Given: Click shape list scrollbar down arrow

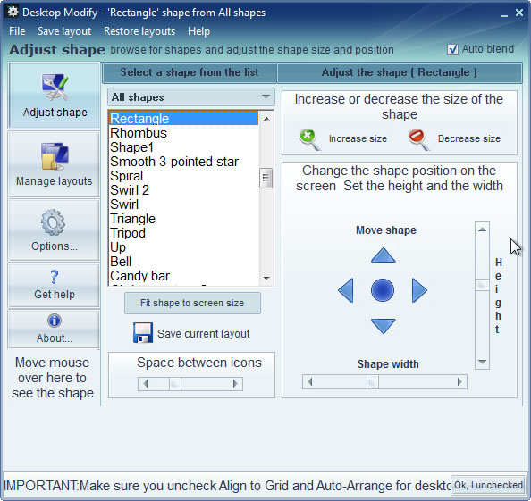Looking at the screenshot, I should [266, 279].
